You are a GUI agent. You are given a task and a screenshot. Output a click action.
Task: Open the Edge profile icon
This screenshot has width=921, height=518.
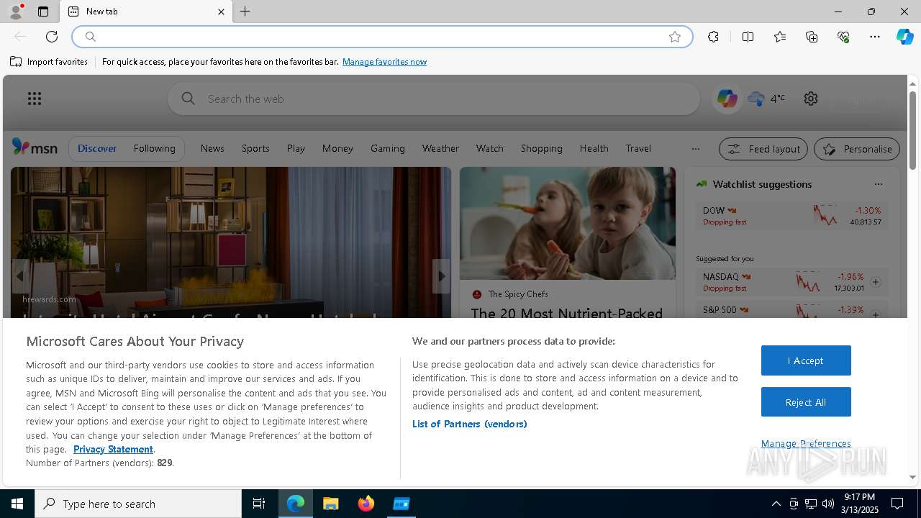coord(16,12)
